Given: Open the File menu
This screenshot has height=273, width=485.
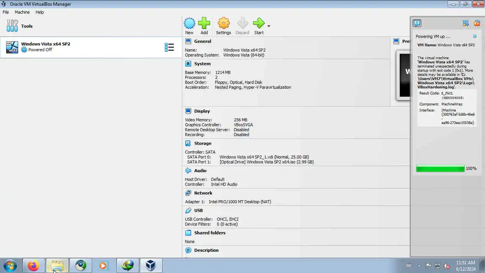Looking at the screenshot, I should [6, 12].
